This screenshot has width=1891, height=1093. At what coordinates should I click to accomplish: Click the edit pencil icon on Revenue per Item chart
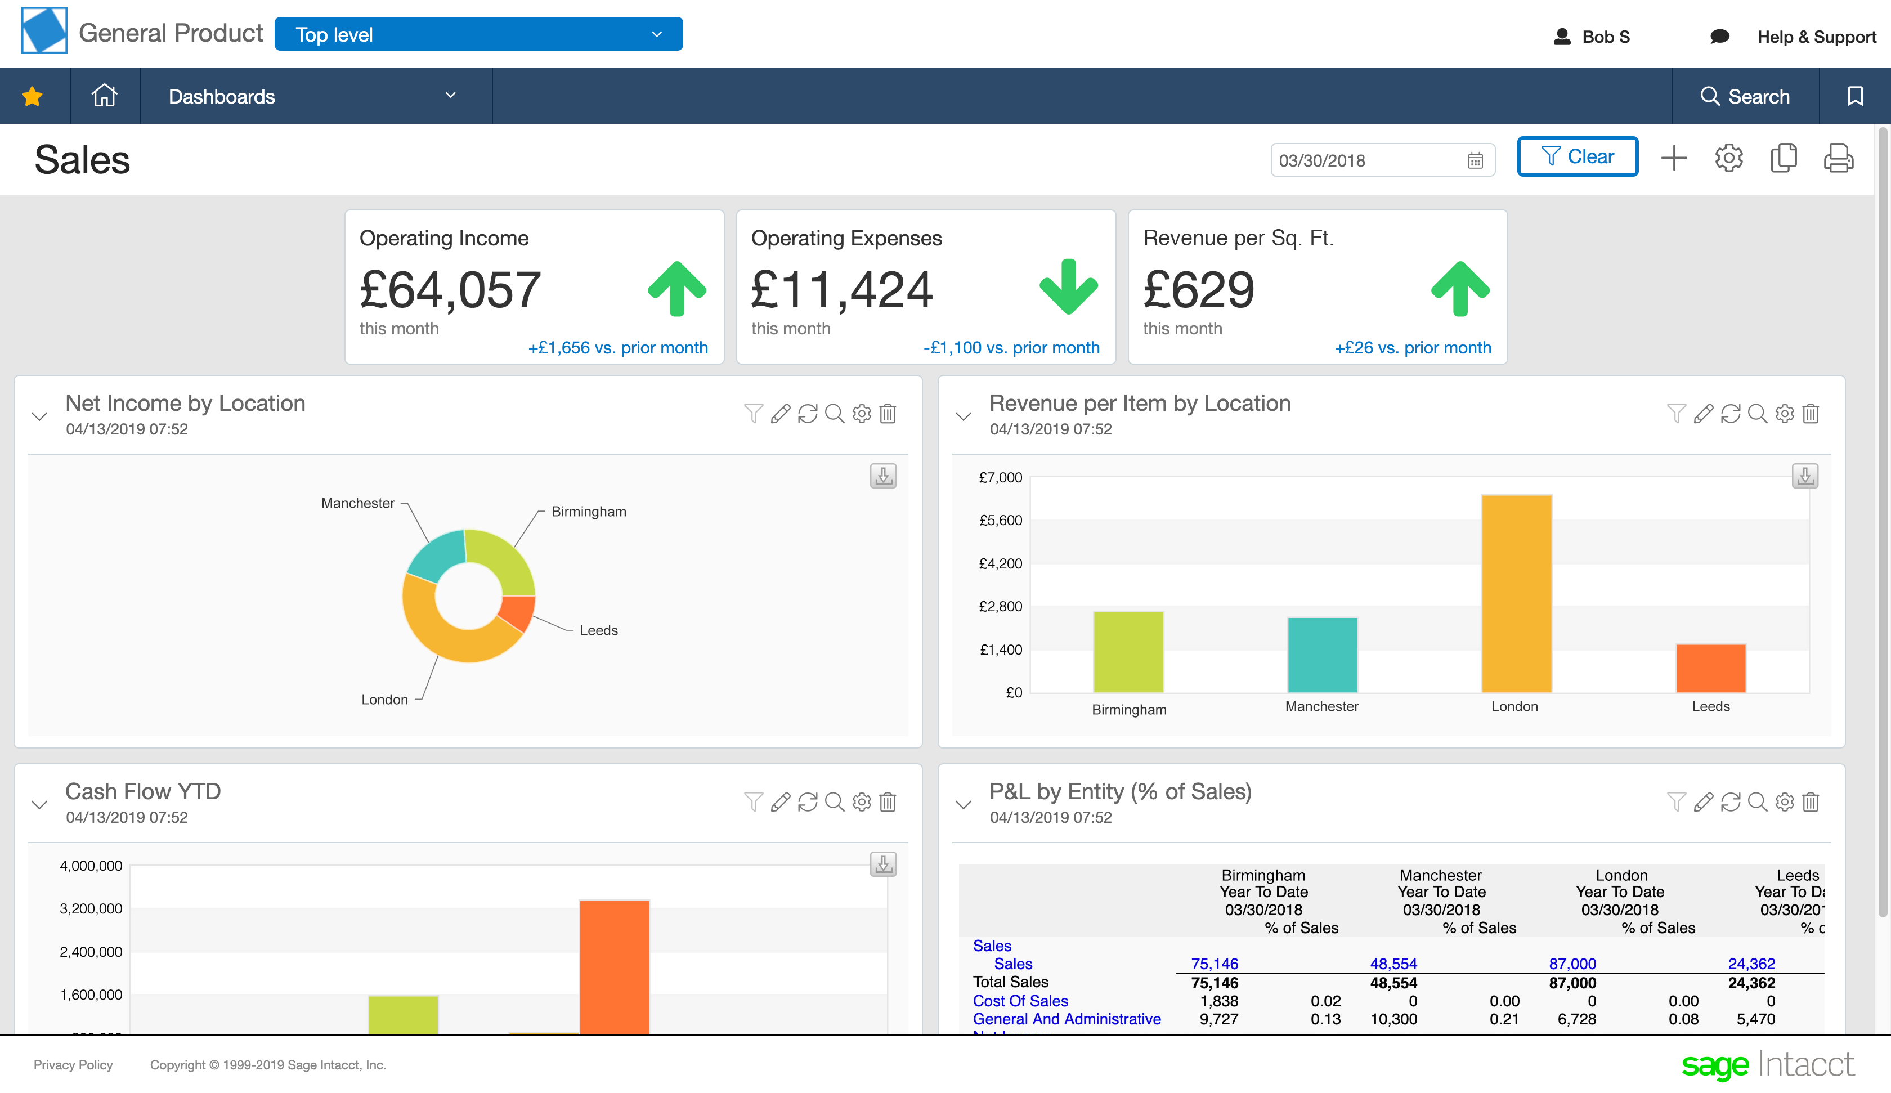(1705, 414)
